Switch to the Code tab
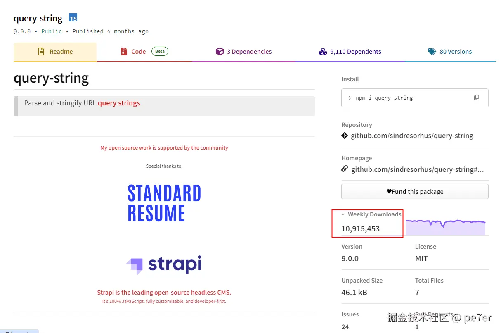Viewport: 501px width, 333px height. (144, 52)
